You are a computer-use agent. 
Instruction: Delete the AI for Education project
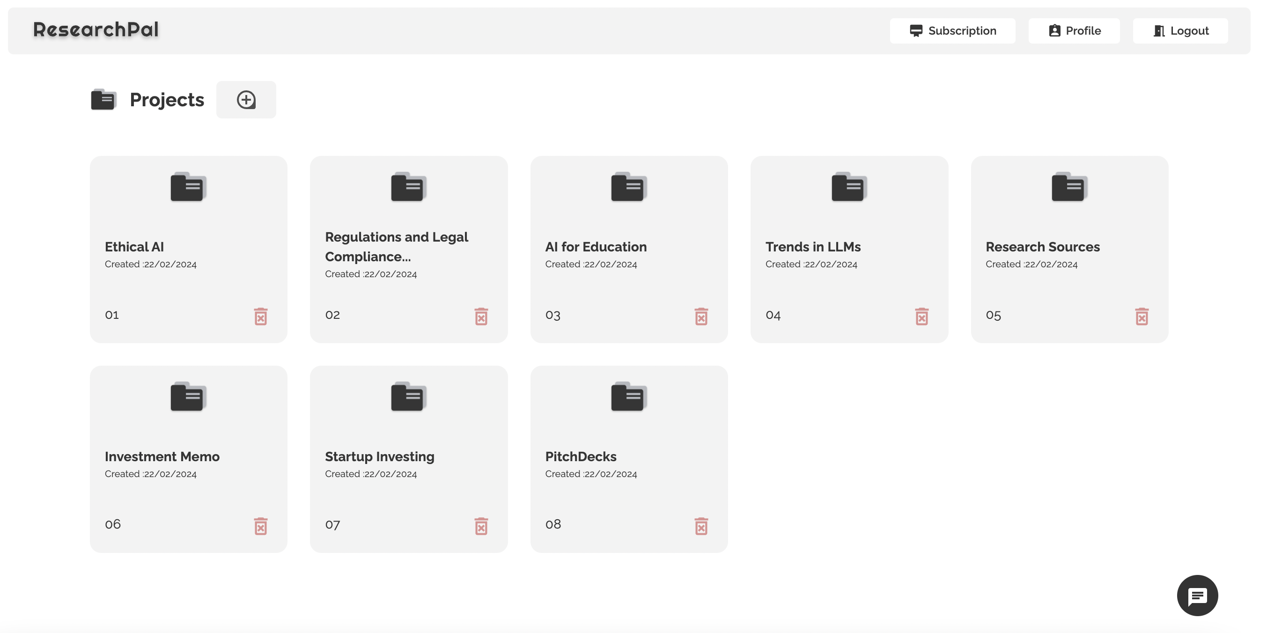[701, 316]
